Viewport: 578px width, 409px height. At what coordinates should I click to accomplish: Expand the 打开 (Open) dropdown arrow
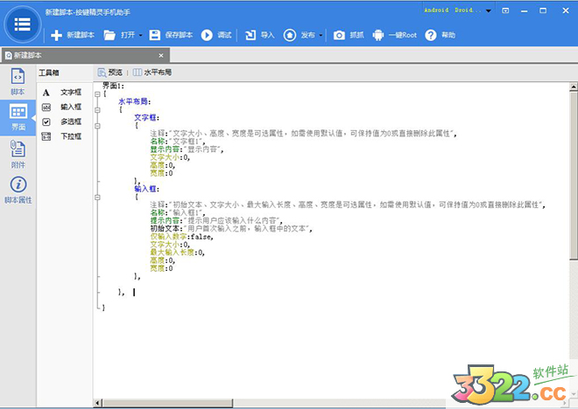140,37
